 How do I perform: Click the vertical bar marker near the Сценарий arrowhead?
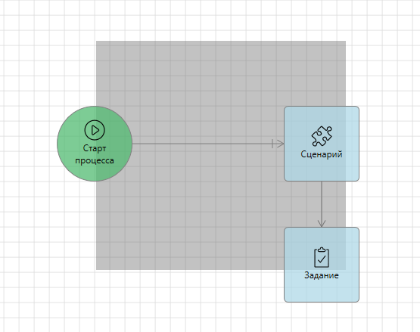[x=272, y=144]
